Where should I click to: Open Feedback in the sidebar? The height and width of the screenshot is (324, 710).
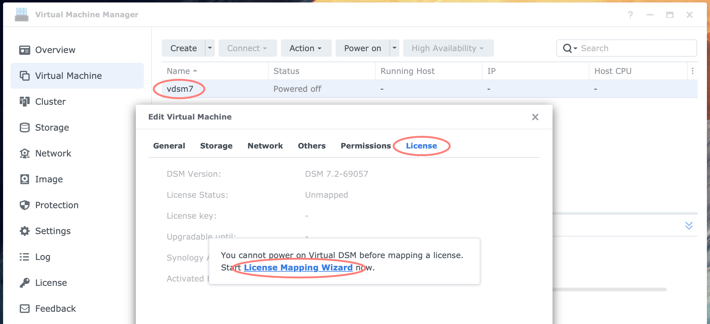(77, 309)
